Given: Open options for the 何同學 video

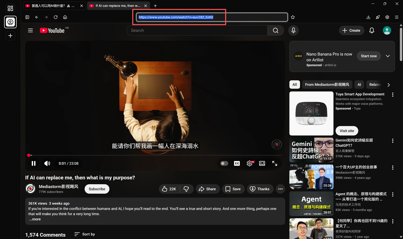Looking at the screenshot, I should click(393, 221).
